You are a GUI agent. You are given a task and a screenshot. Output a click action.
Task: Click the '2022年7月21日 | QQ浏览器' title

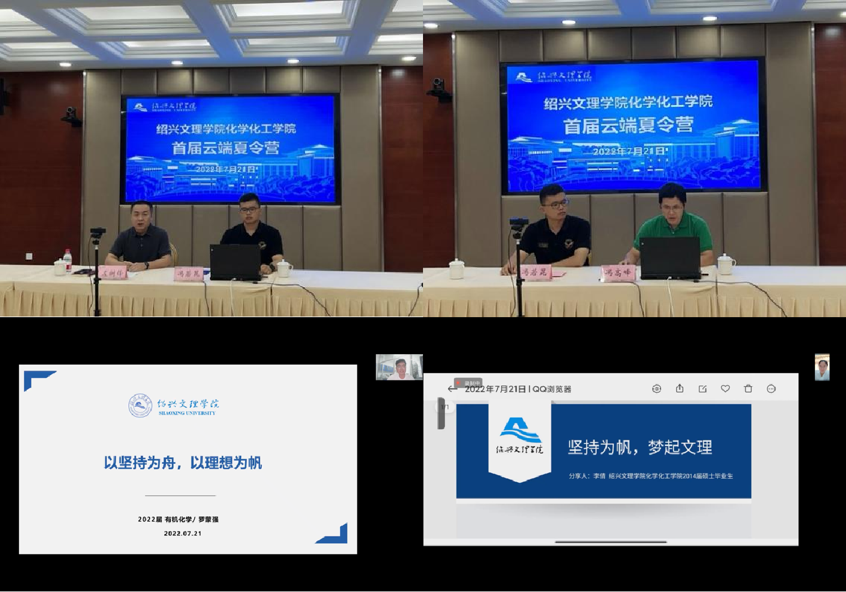(518, 389)
